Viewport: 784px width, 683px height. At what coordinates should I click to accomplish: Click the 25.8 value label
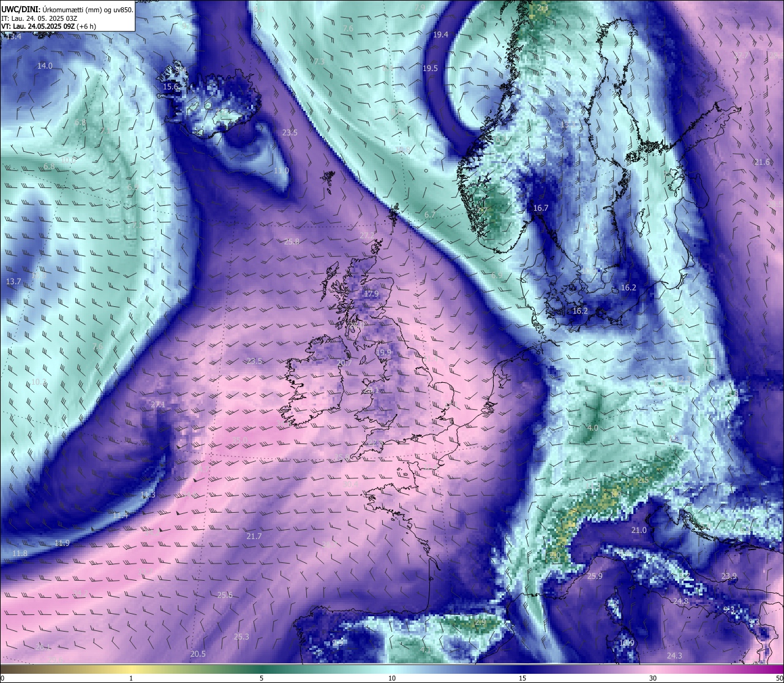(292, 241)
